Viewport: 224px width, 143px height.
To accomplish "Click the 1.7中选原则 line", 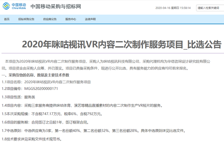I will (93, 131).
